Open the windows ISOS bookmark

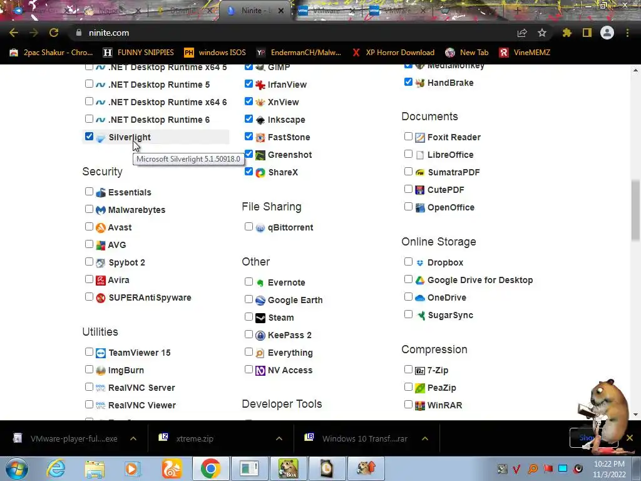(x=215, y=53)
